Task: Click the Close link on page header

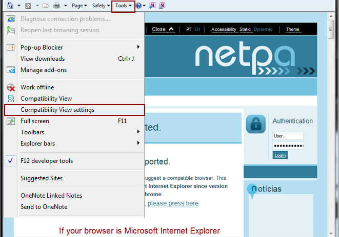Action: coord(158,29)
